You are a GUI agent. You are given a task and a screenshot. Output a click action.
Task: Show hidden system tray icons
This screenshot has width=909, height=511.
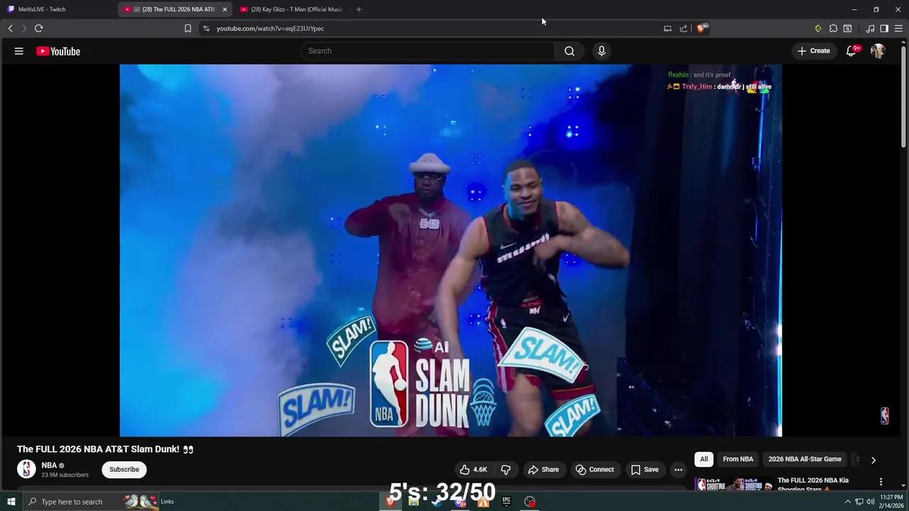coord(847,502)
